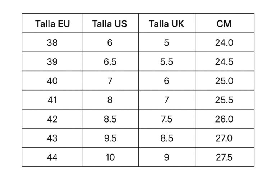Viewport: 276px width, 184px height.
Task: Click the 26.0 CM value
Action: tap(224, 119)
